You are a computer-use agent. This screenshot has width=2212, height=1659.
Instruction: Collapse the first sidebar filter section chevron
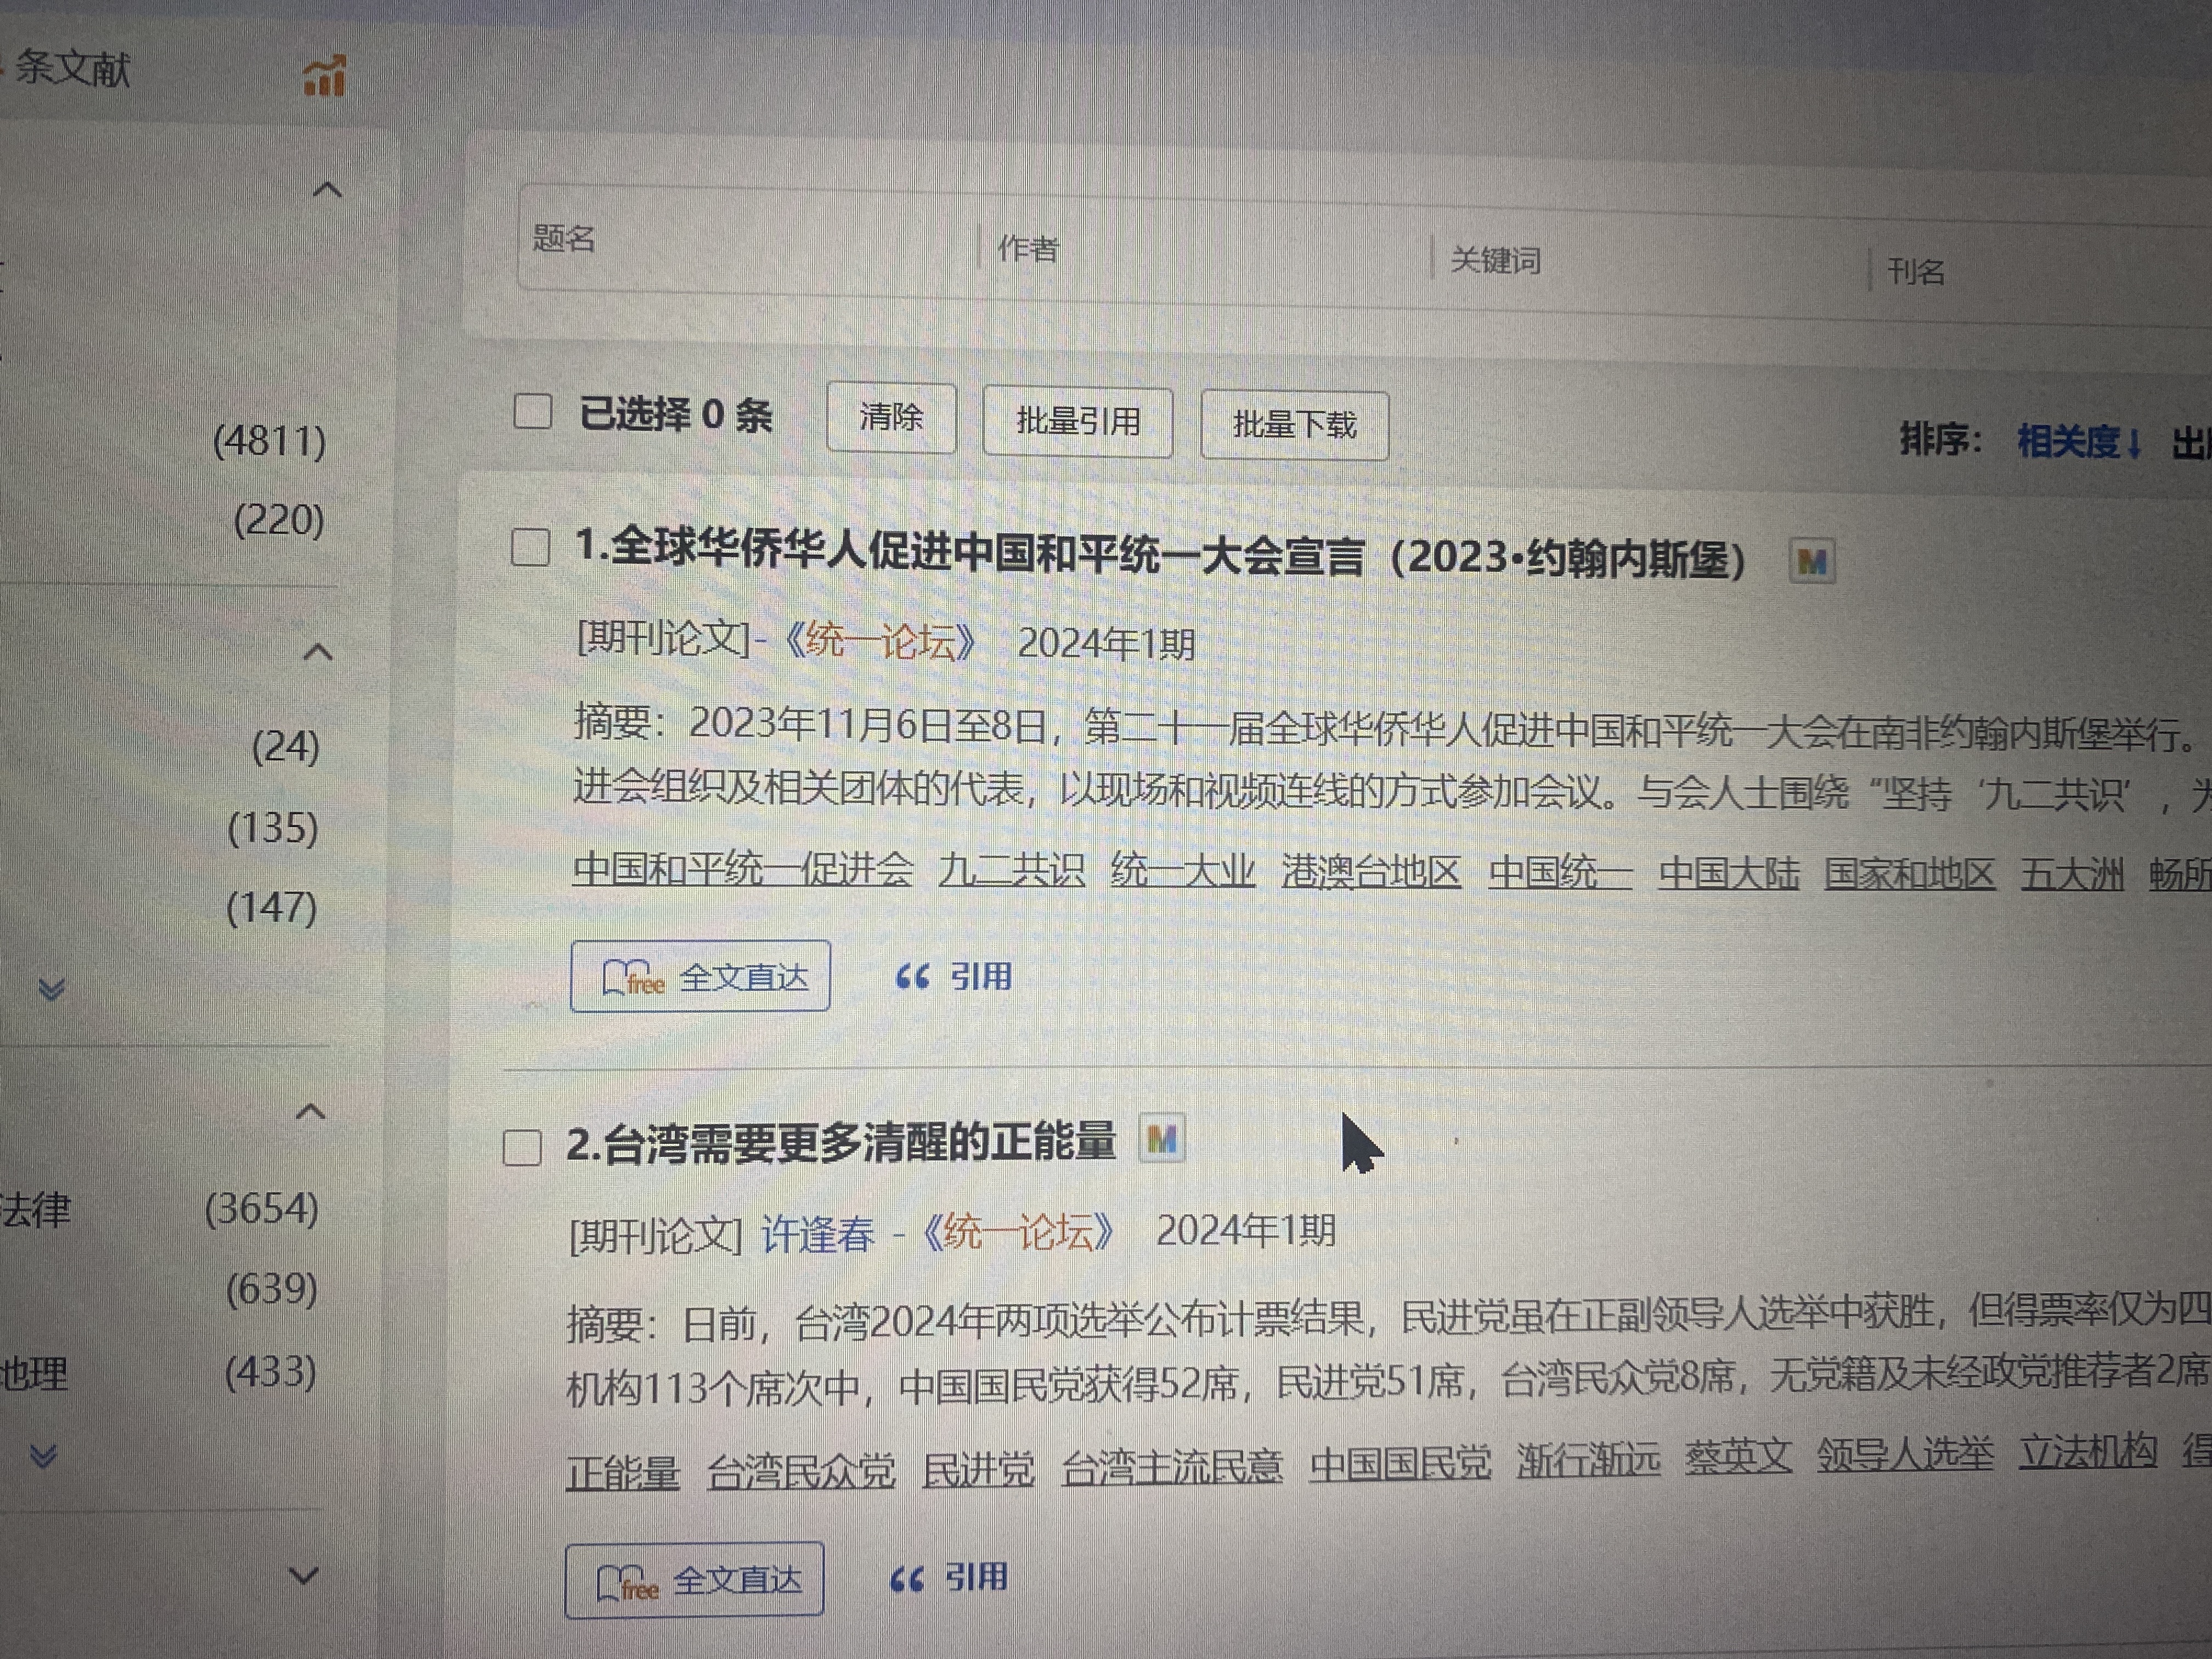327,190
